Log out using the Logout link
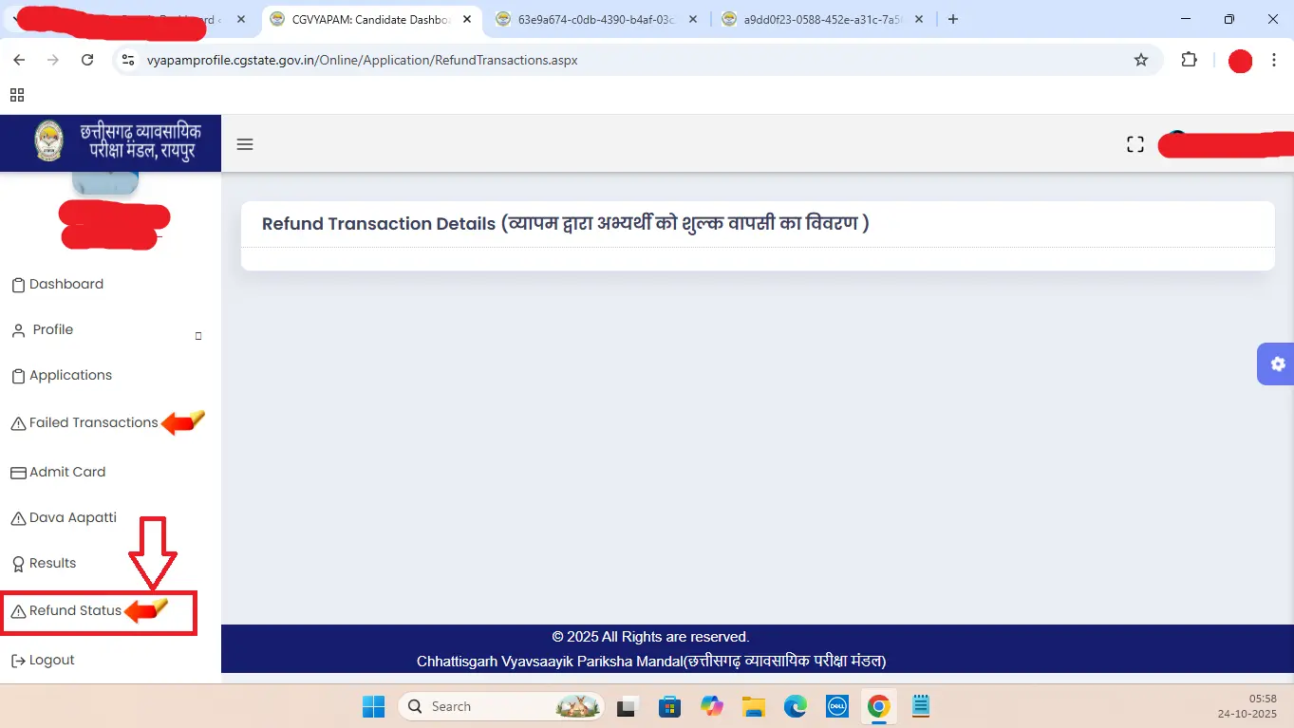 click(x=51, y=660)
